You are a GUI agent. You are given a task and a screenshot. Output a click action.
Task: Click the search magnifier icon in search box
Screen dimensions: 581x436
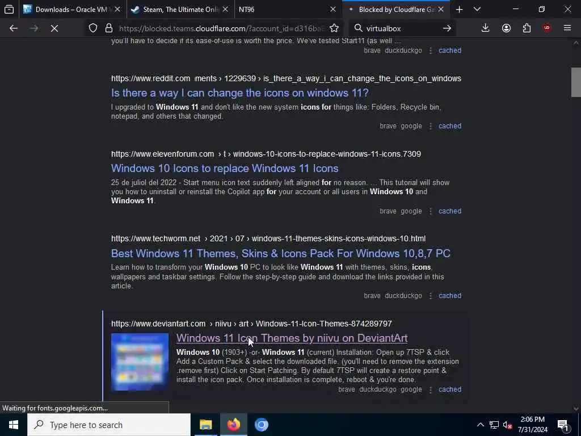pyautogui.click(x=358, y=28)
